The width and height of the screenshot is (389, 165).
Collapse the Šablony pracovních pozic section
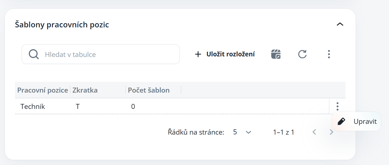(x=340, y=24)
